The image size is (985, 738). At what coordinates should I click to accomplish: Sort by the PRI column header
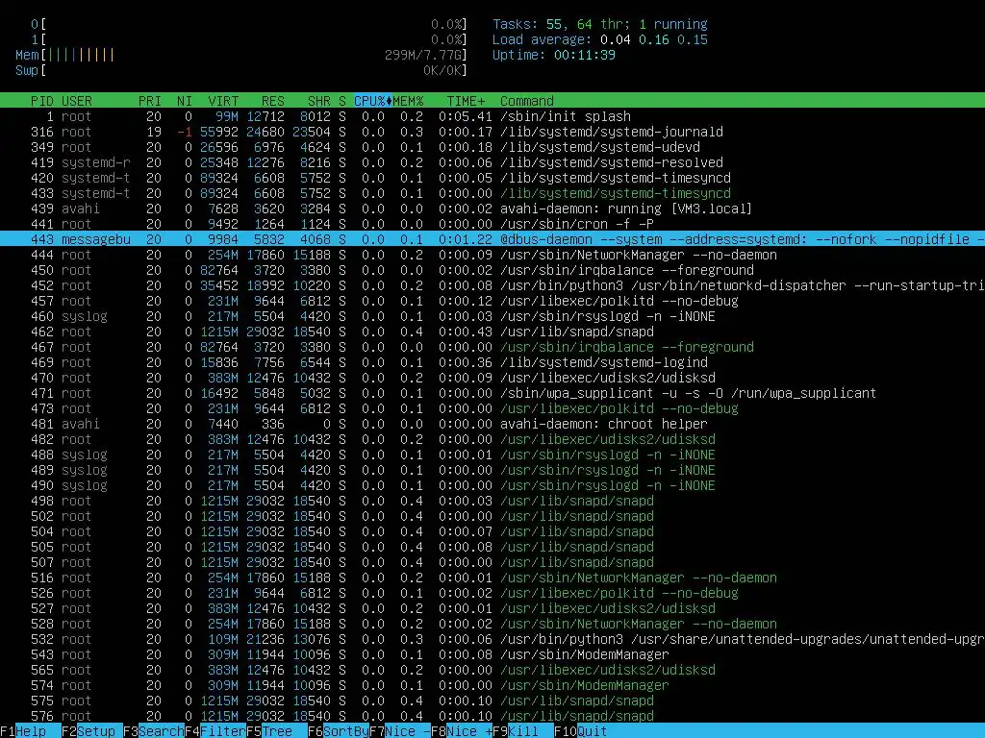tap(150, 101)
